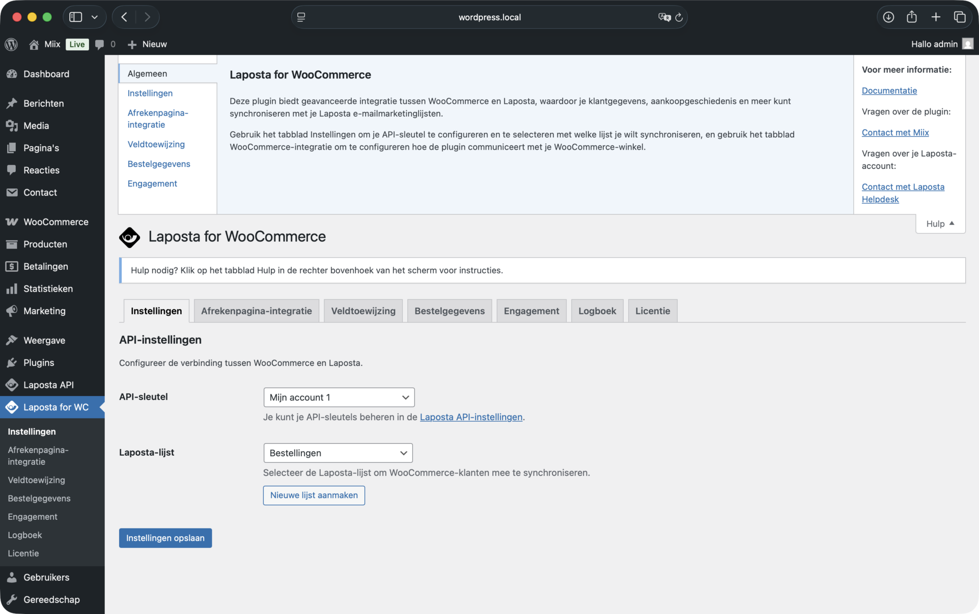
Task: Open the Documentatie link
Action: click(889, 90)
